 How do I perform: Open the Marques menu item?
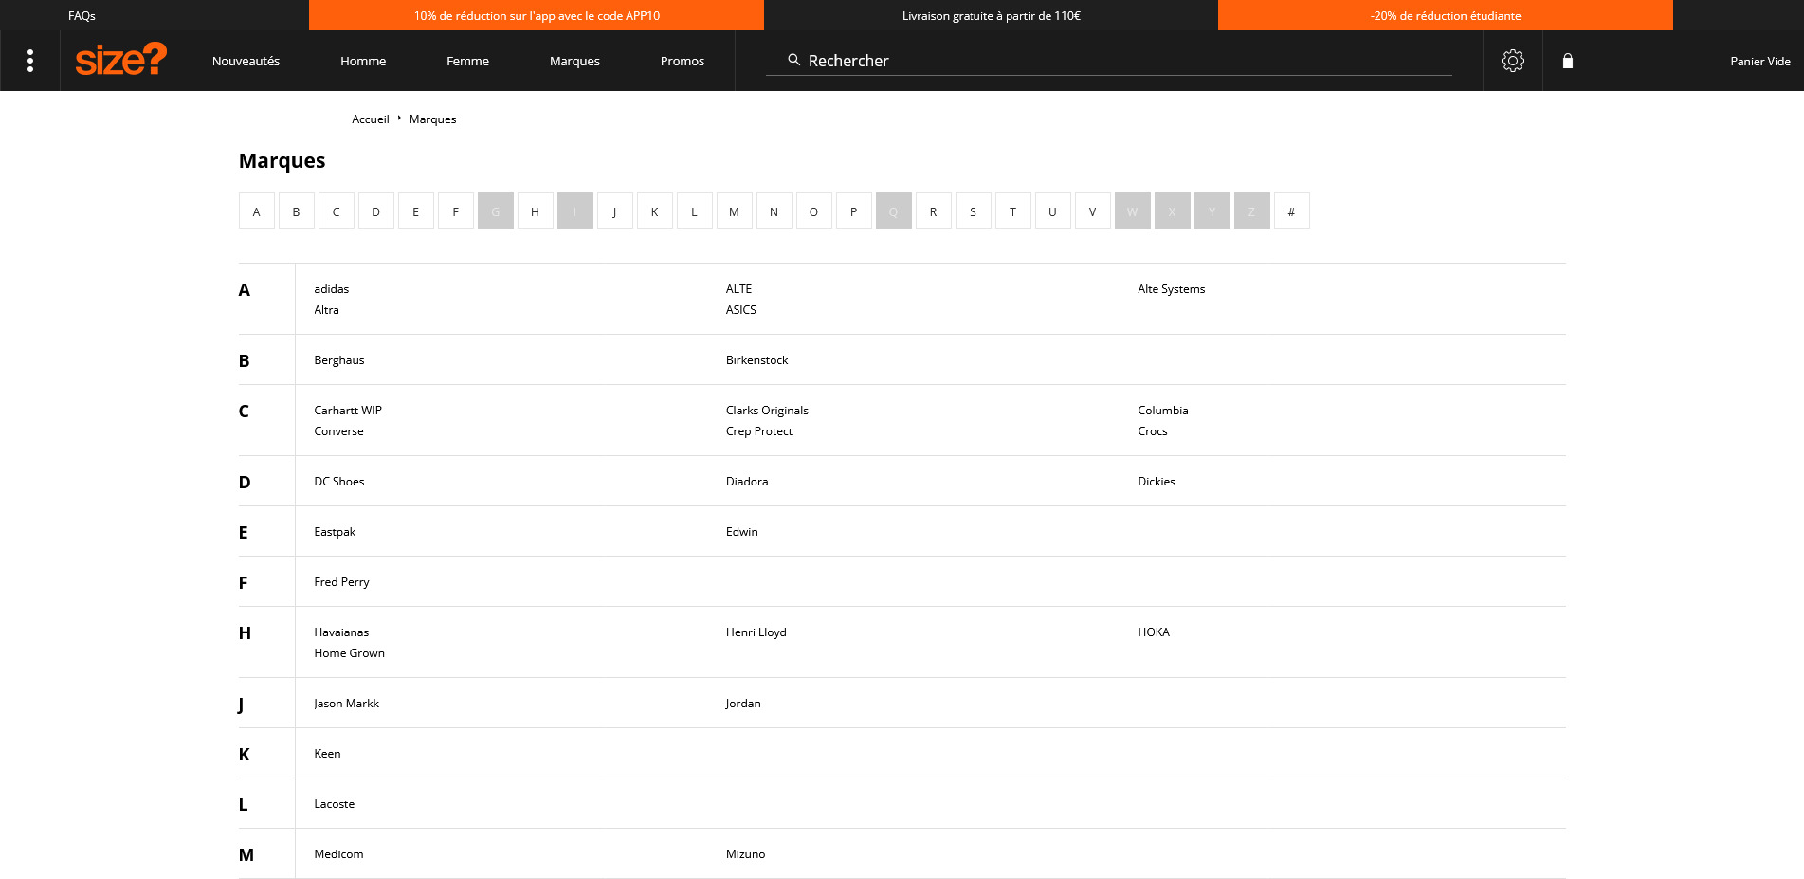tap(574, 61)
